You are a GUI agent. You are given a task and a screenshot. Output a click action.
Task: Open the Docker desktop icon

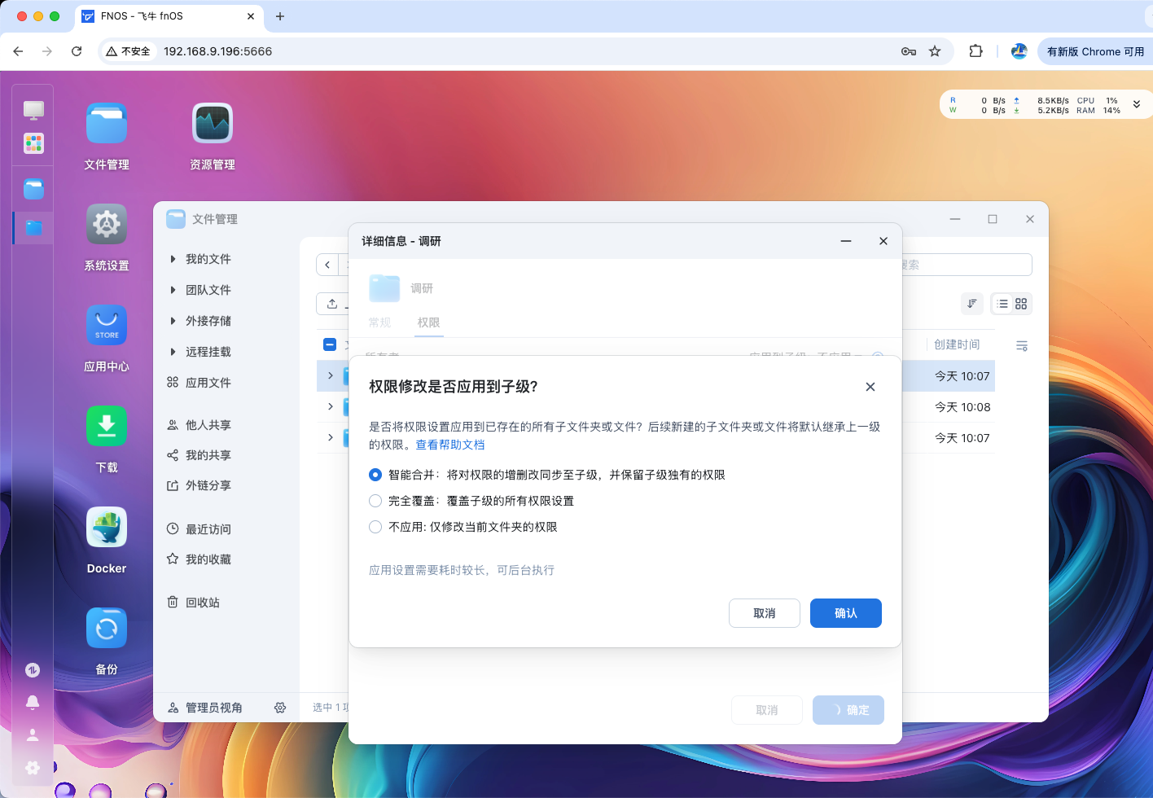point(107,528)
